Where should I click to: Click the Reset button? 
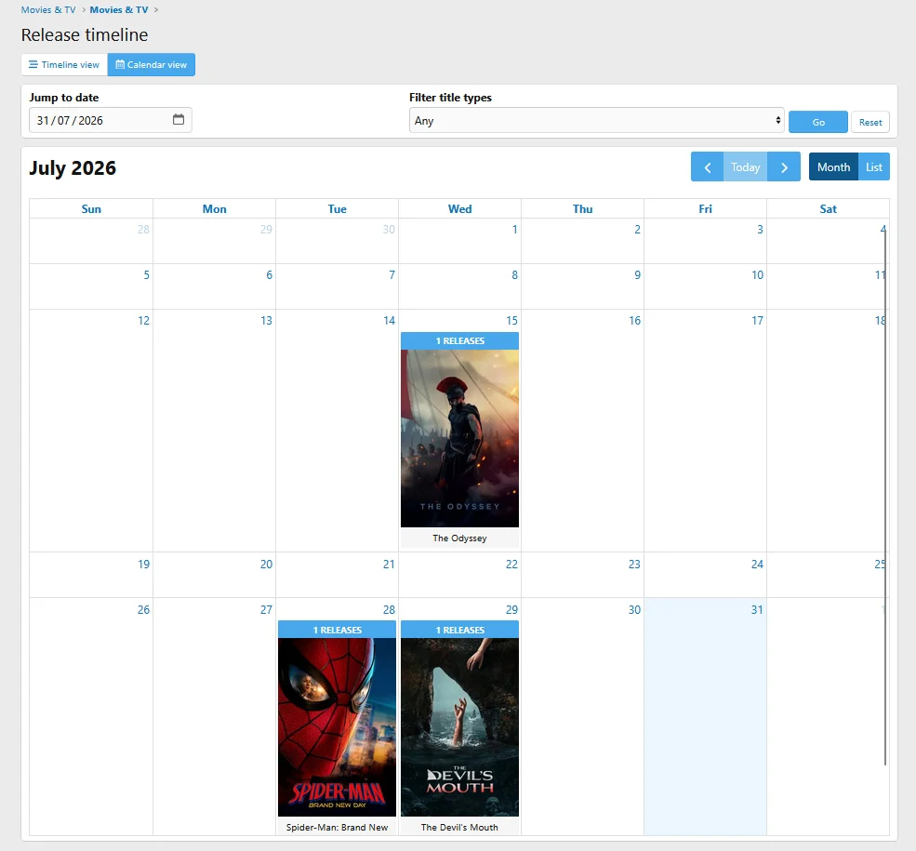point(870,122)
